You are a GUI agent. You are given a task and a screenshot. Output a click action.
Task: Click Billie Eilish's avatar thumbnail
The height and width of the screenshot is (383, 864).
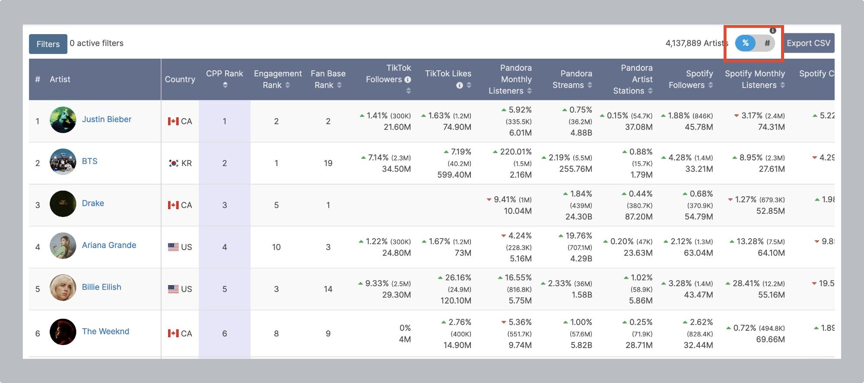coord(63,287)
